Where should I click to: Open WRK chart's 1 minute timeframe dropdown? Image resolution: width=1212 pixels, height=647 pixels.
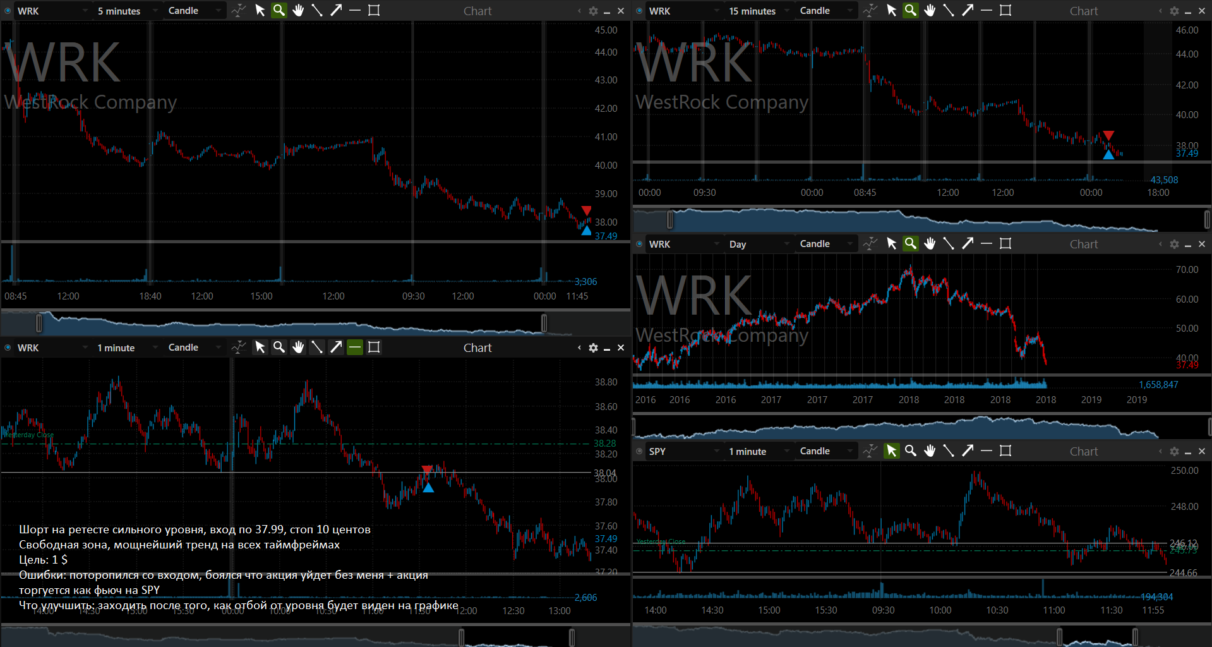pos(127,348)
